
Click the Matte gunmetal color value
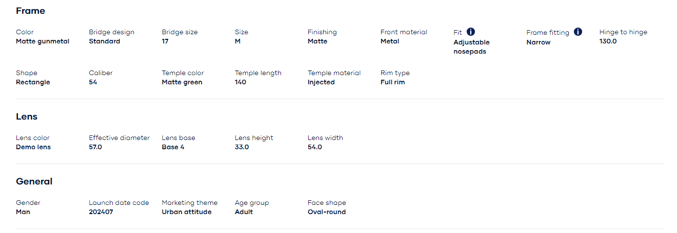click(43, 41)
